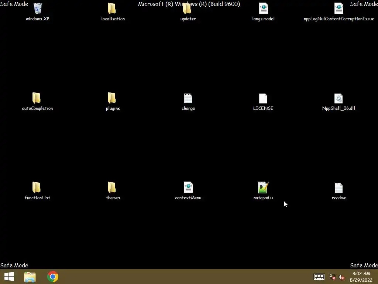Click the 'change' label text
This screenshot has width=378, height=284.
point(188,108)
